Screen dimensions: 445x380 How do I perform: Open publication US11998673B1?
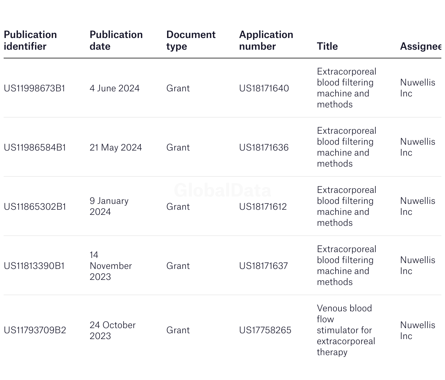pyautogui.click(x=34, y=88)
